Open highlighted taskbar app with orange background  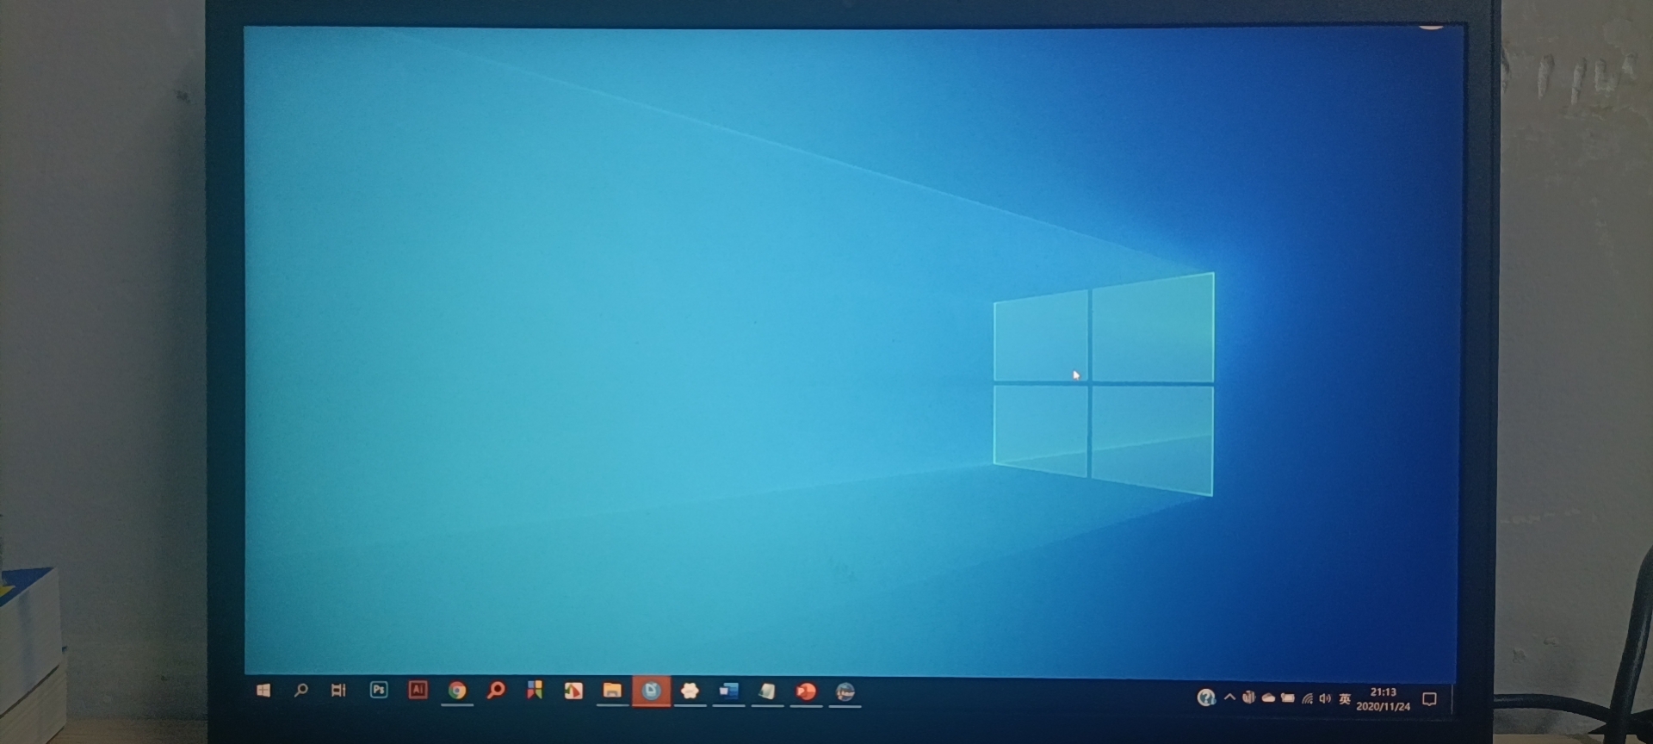coord(651,691)
